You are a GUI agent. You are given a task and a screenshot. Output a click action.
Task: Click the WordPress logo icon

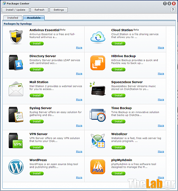tap(16, 167)
